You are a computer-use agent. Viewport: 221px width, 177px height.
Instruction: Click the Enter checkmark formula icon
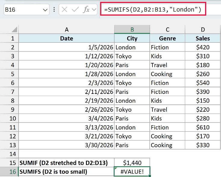click(x=75, y=10)
